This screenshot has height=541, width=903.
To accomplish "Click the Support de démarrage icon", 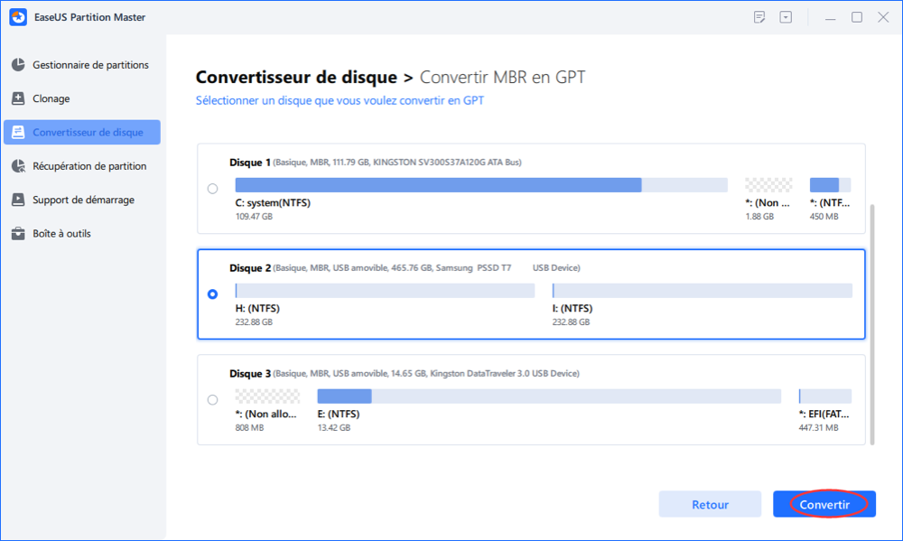I will [18, 200].
